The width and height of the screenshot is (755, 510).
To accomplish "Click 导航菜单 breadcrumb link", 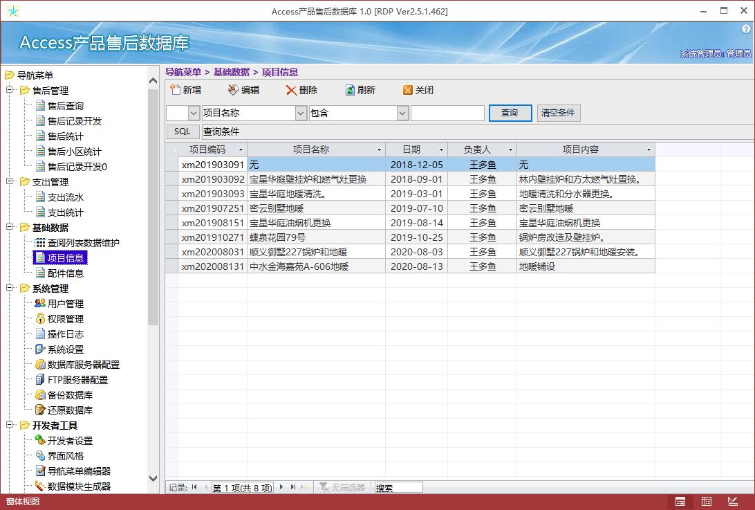I will coord(183,72).
